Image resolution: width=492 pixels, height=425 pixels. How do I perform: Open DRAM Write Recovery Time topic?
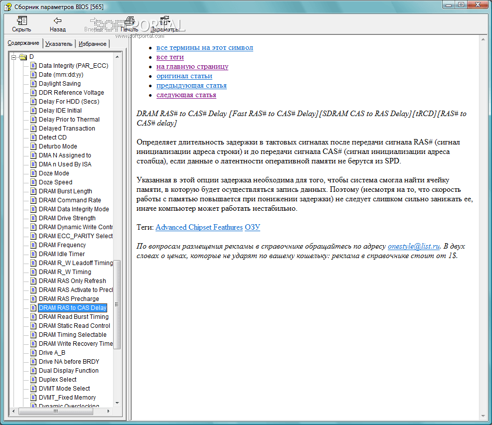coord(75,344)
